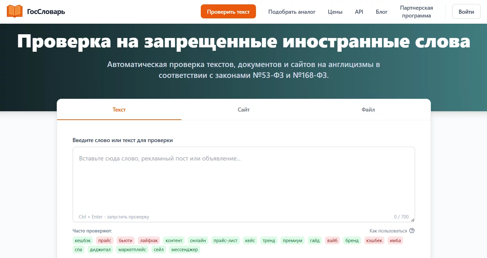Go to the Цены menu item
Viewport: 487px width, 258px height.
pos(335,12)
